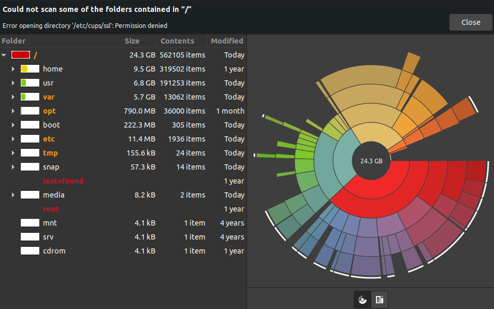This screenshot has width=494, height=309.
Task: Sort the list by Modified column
Action: coord(226,41)
